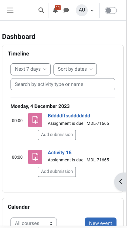
Task: Add submission for Activity 16
Action: click(57, 172)
